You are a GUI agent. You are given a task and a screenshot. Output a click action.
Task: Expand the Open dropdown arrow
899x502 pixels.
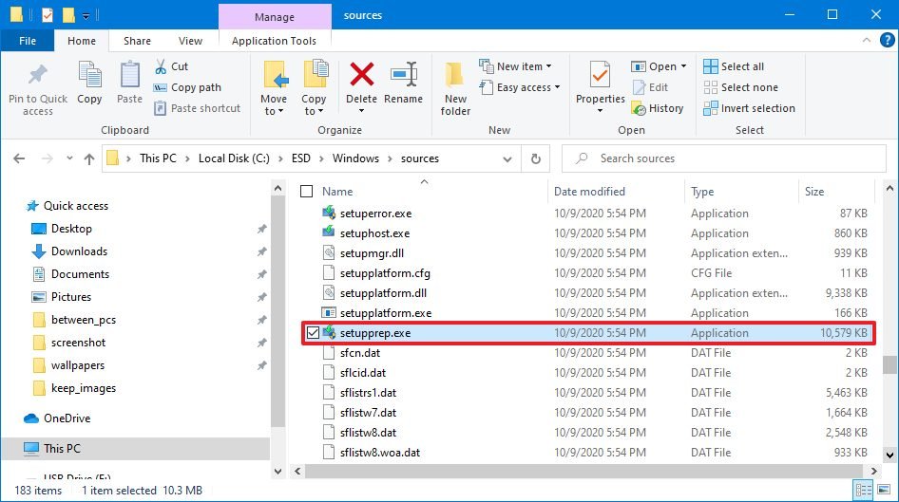683,66
